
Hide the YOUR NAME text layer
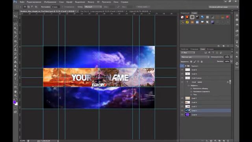click(x=182, y=82)
